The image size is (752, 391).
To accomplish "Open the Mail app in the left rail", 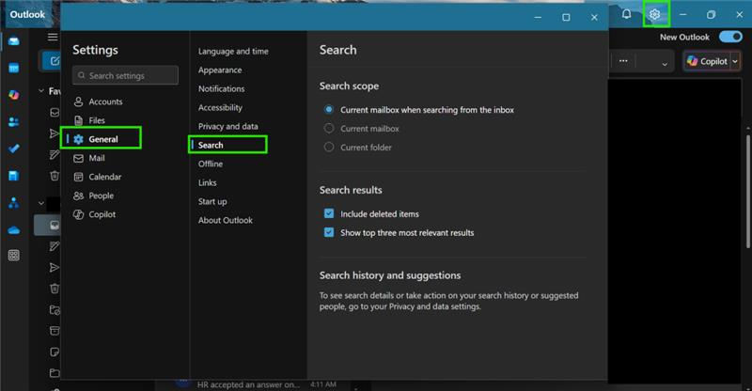I will tap(14, 41).
